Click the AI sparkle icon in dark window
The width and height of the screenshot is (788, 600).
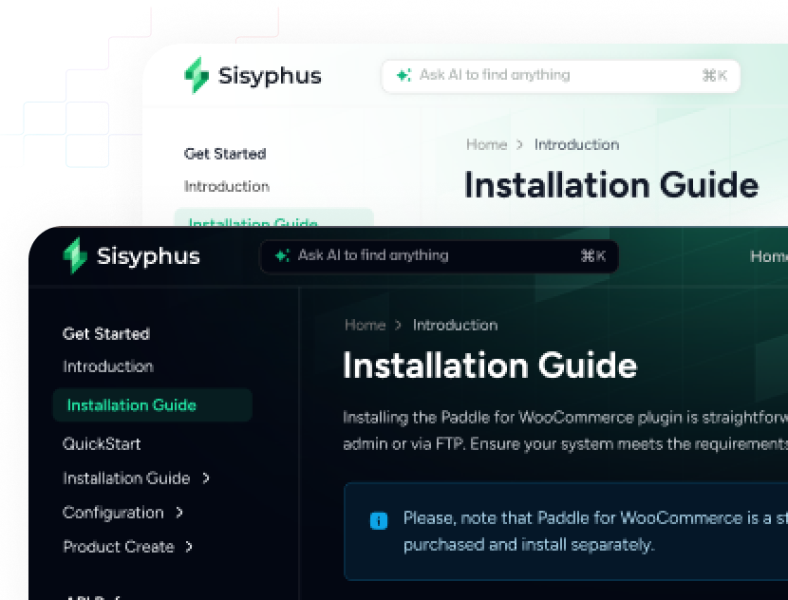[282, 255]
